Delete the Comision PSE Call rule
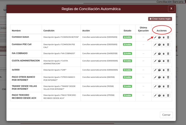This screenshot has height=125, width=186. pos(168,45)
